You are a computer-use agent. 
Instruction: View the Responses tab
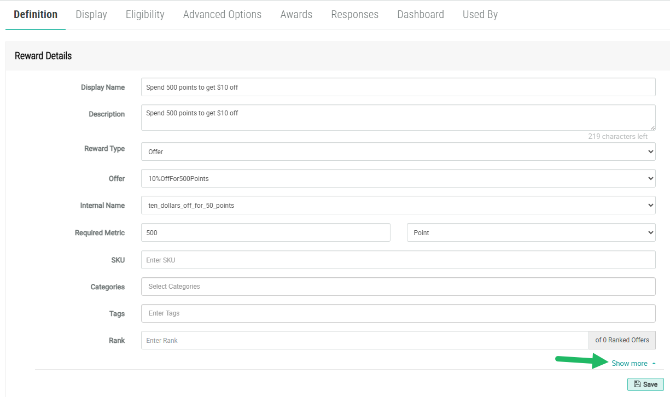pyautogui.click(x=354, y=15)
